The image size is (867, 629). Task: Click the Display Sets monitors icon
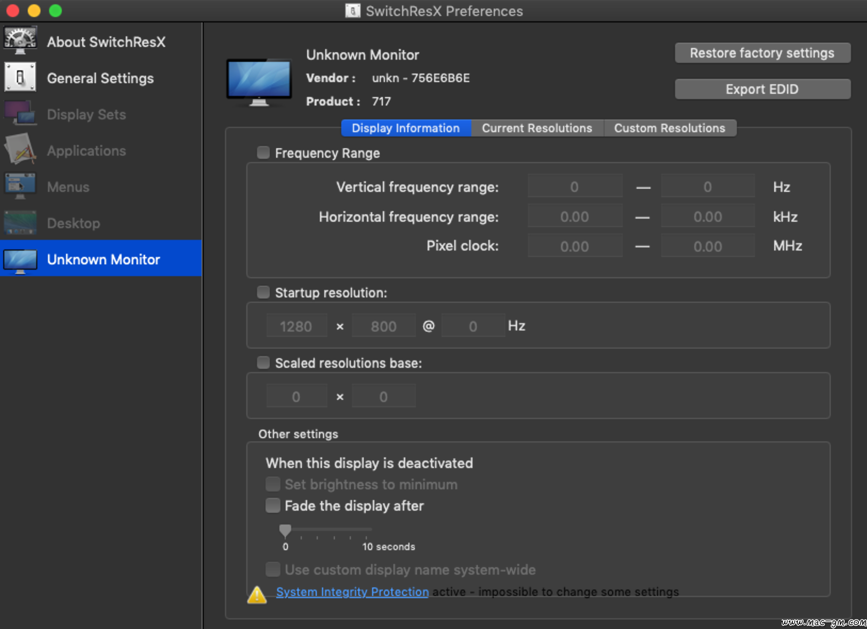click(20, 114)
